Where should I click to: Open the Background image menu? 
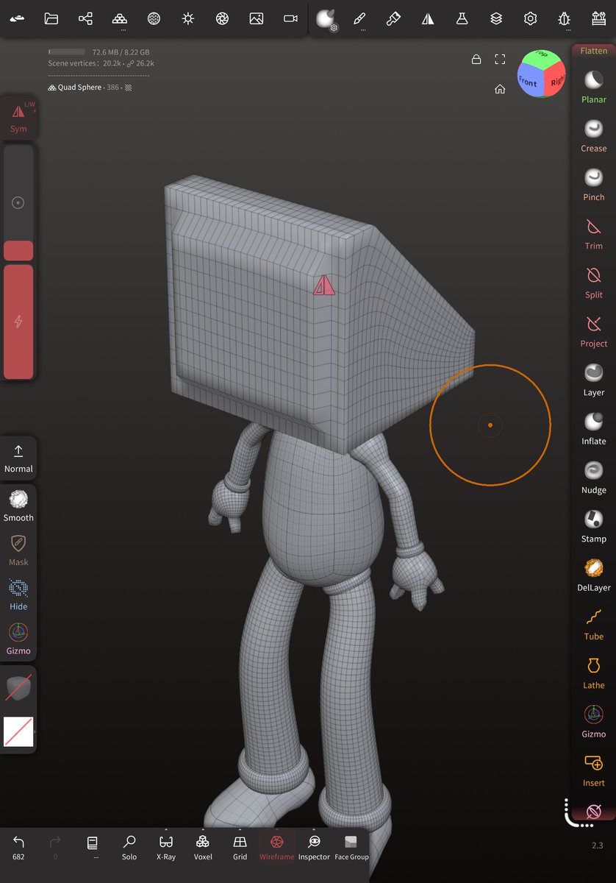click(257, 18)
